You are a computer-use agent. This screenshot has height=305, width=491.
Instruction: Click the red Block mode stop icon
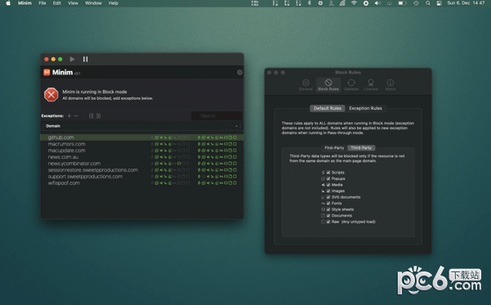[x=51, y=95]
